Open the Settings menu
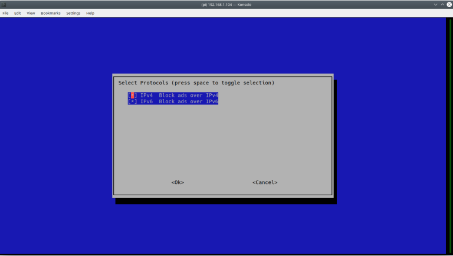 coord(73,13)
